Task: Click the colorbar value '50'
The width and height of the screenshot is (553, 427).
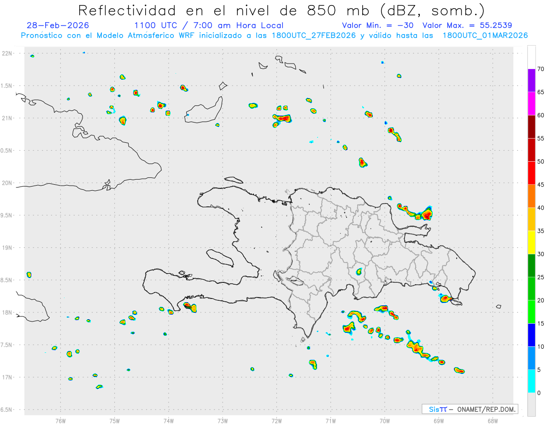Action: click(x=541, y=162)
